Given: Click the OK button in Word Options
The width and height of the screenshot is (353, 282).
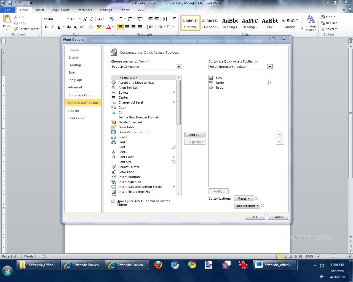Looking at the screenshot, I should click(x=255, y=217).
